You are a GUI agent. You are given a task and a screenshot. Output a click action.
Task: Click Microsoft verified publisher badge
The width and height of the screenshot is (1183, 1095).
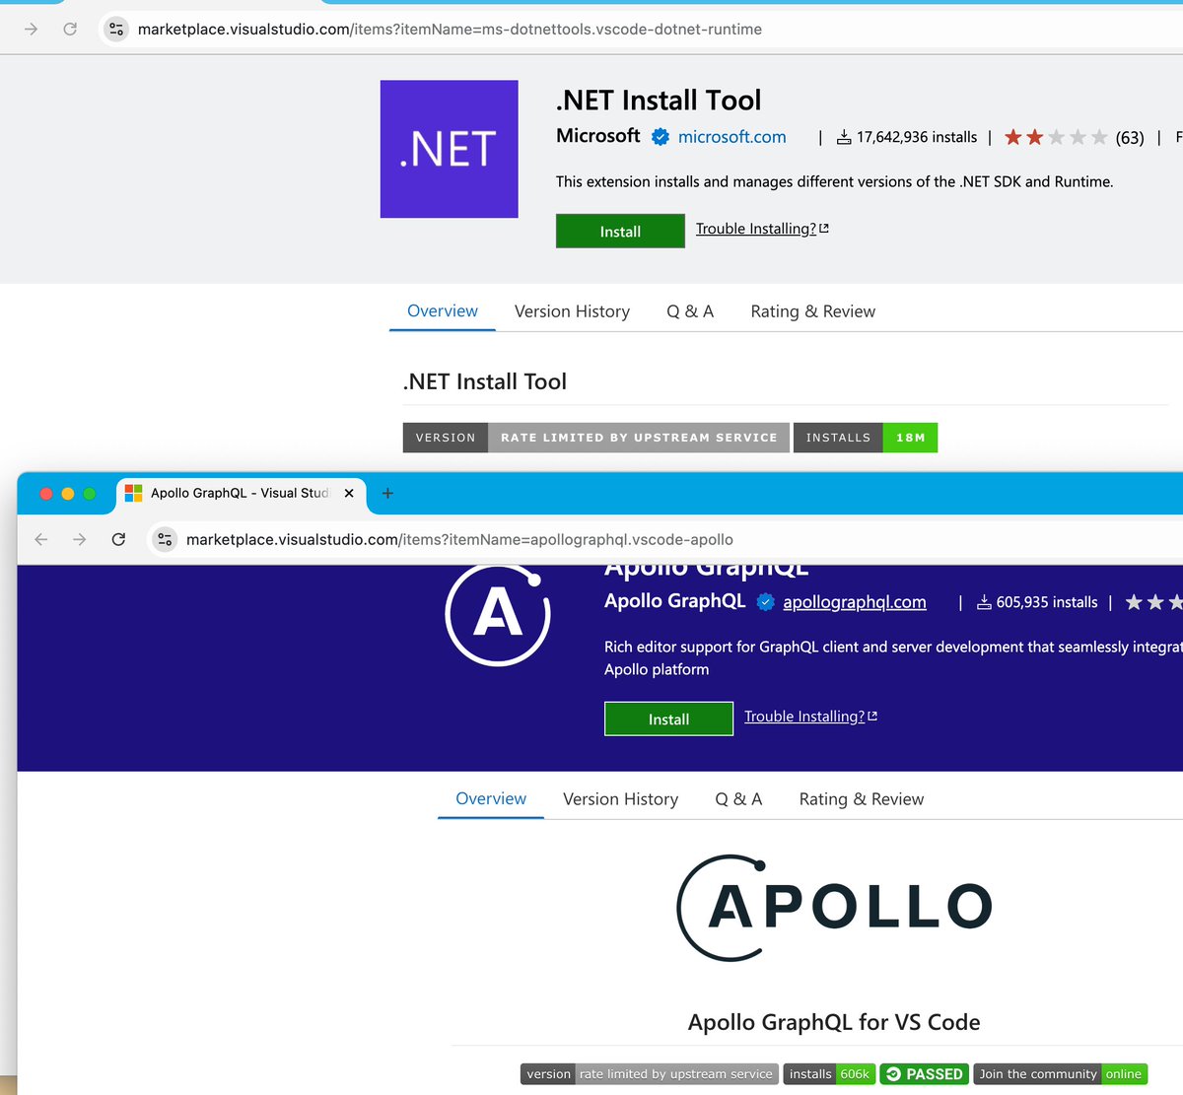(x=661, y=137)
